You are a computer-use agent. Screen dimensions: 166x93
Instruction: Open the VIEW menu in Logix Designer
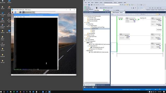coord(92,3)
